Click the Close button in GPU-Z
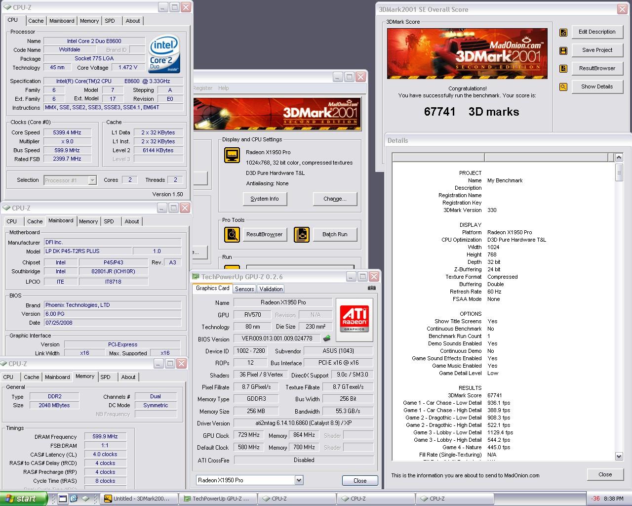The image size is (632, 506). (x=360, y=480)
